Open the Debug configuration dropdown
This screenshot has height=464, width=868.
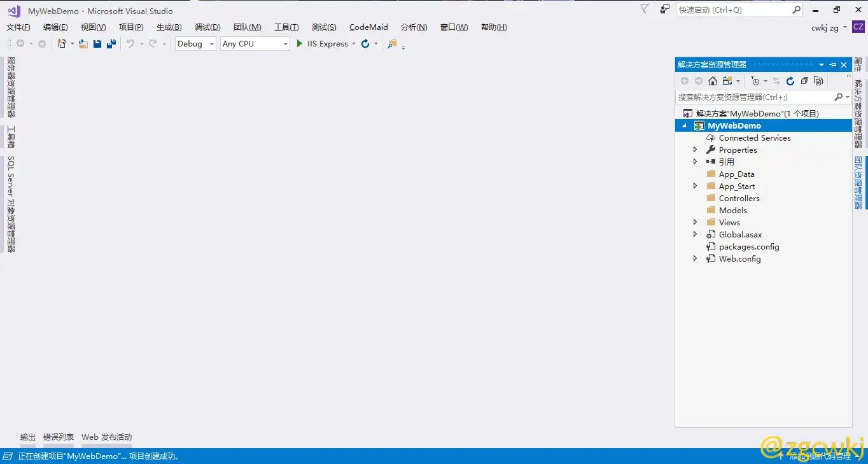tap(195, 44)
